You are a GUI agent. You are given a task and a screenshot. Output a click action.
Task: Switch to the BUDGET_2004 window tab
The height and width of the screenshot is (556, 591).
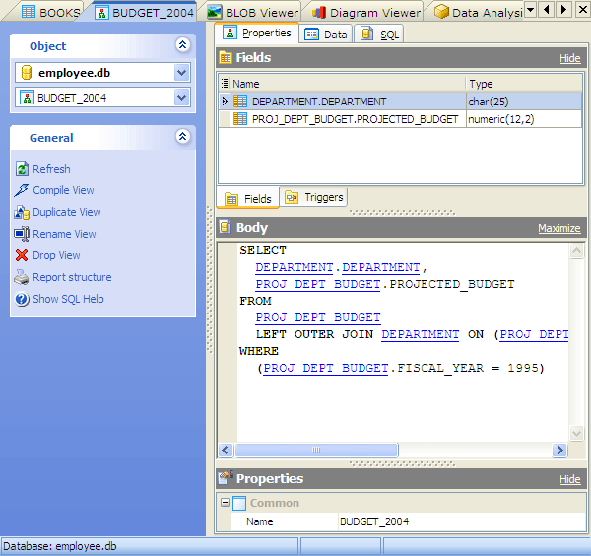coord(145,13)
